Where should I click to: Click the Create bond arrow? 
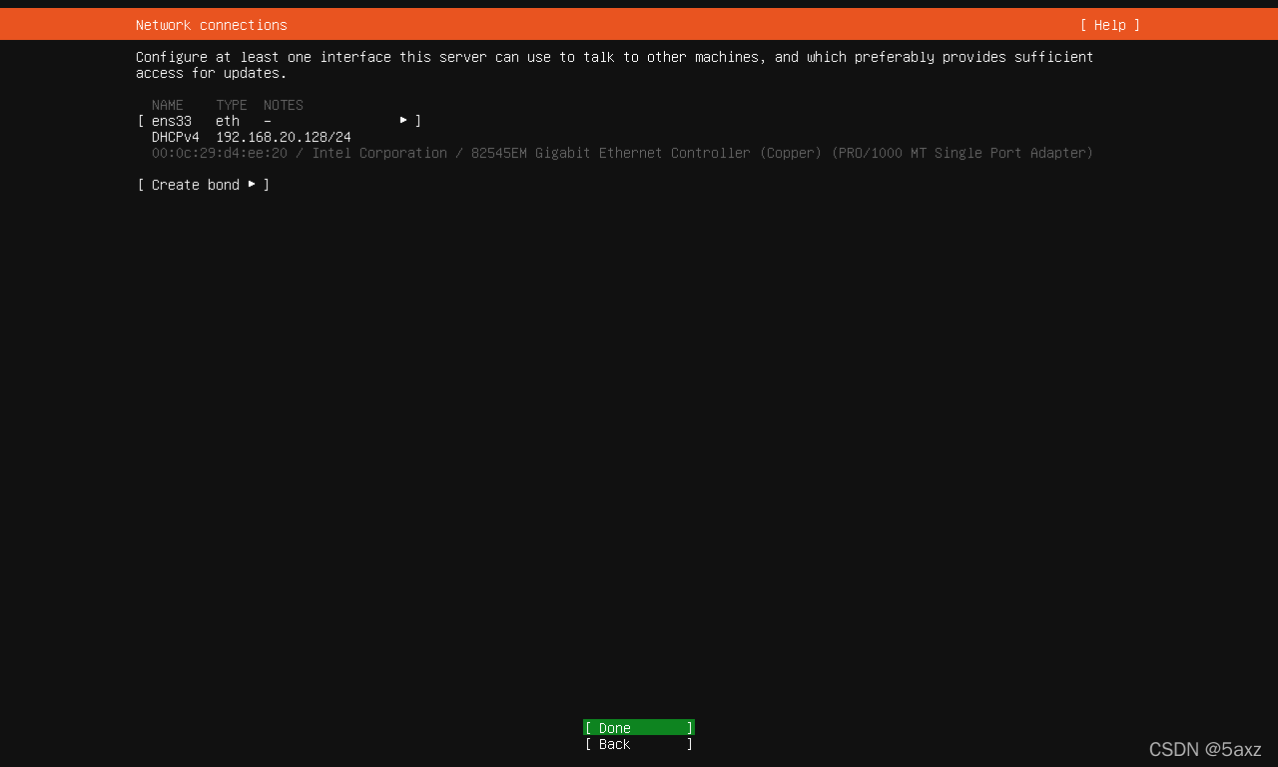252,184
